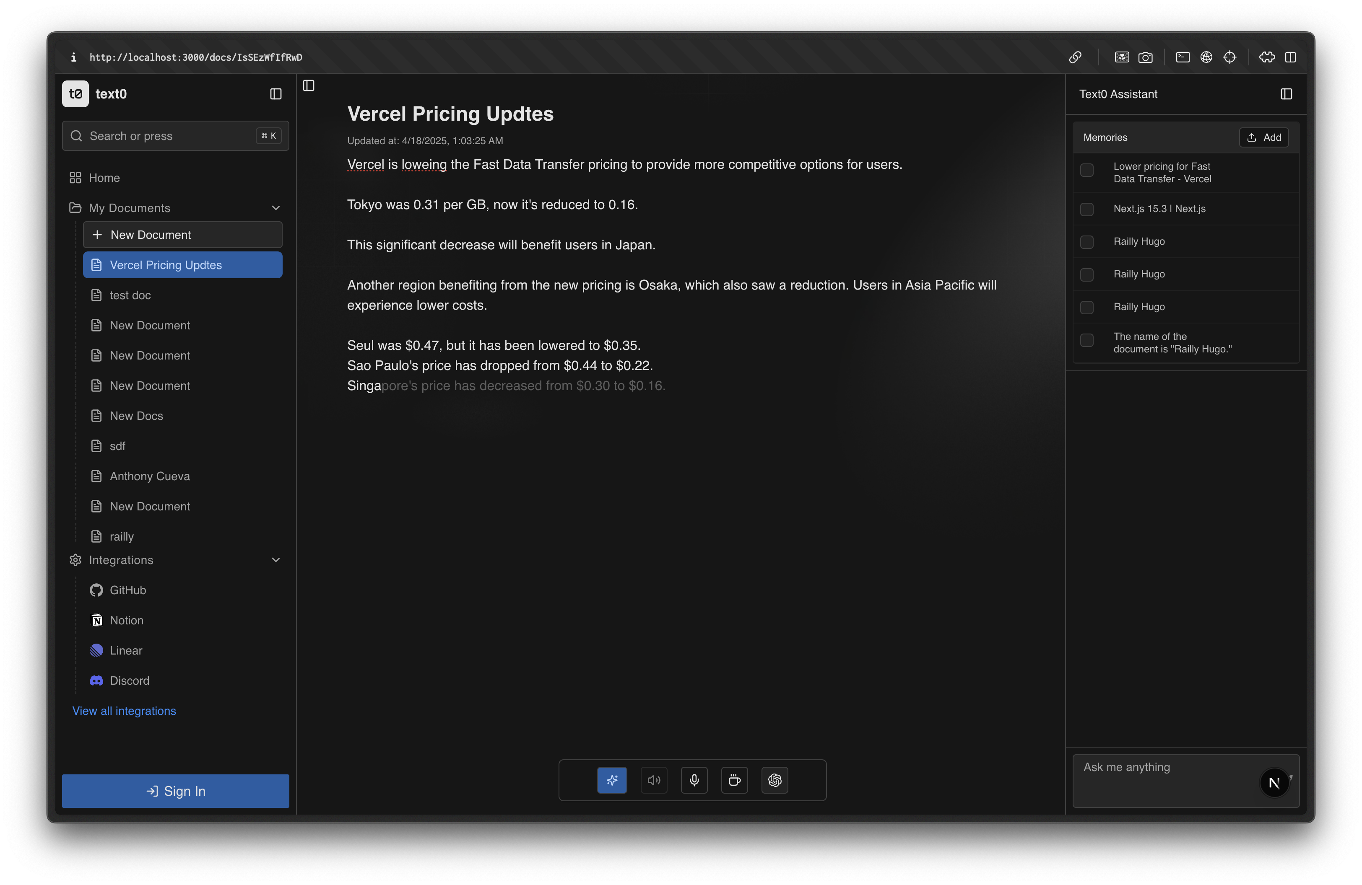This screenshot has width=1362, height=885.
Task: Follow the View all integrations link
Action: 124,711
